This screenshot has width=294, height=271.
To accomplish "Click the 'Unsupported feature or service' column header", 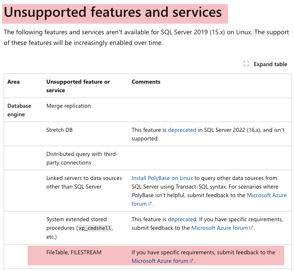I will tap(78, 86).
